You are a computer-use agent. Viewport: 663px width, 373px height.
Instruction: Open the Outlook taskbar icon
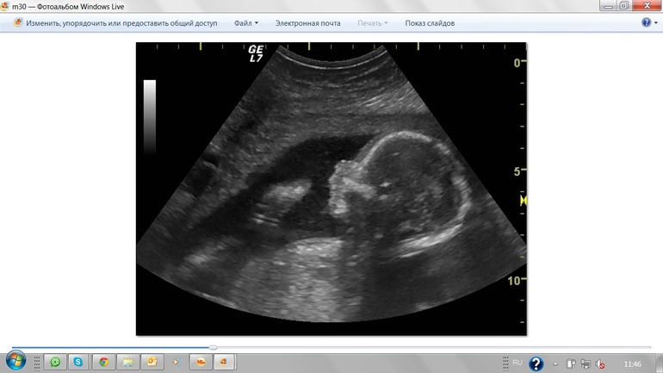click(152, 364)
